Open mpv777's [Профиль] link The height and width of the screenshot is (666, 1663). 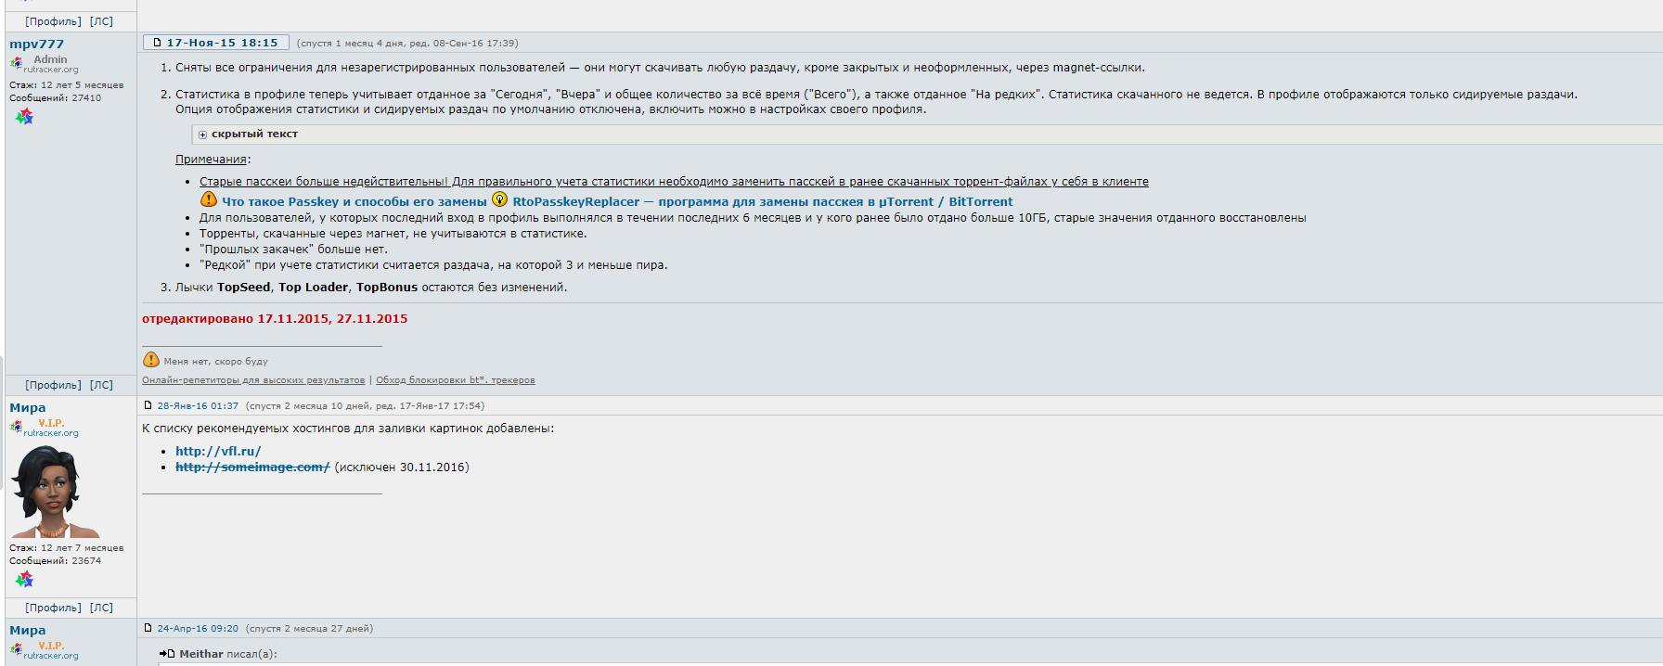53,385
